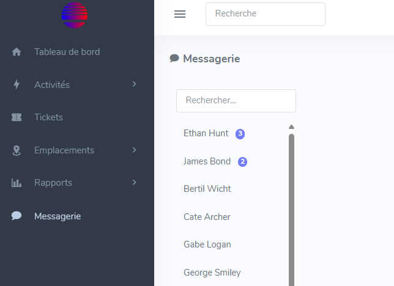The width and height of the screenshot is (394, 286).
Task: Open Tableau de bord menu item
Action: tap(67, 52)
